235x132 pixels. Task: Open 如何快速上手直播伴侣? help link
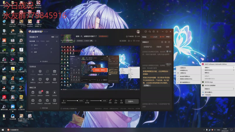tap(69, 109)
